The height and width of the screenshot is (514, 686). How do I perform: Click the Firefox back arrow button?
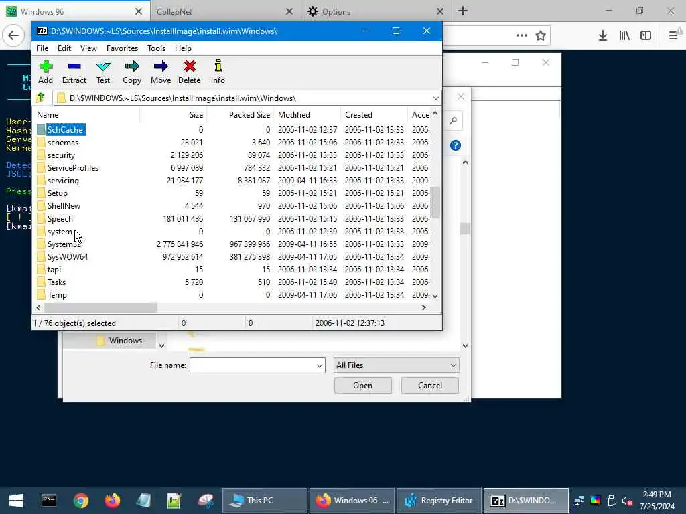pyautogui.click(x=13, y=35)
